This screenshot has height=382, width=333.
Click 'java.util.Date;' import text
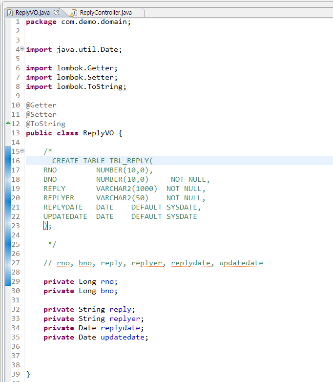pos(89,50)
